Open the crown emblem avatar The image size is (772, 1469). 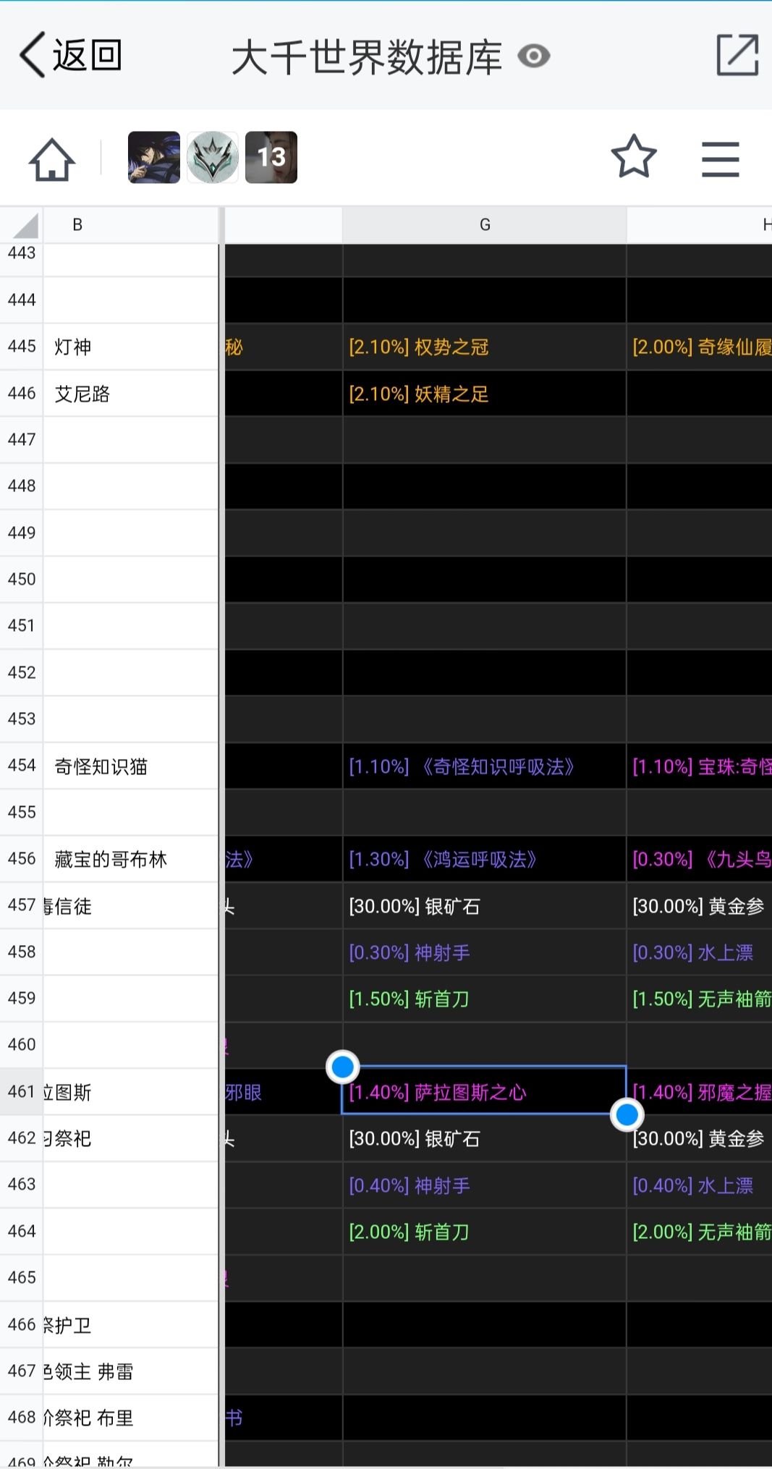(213, 157)
